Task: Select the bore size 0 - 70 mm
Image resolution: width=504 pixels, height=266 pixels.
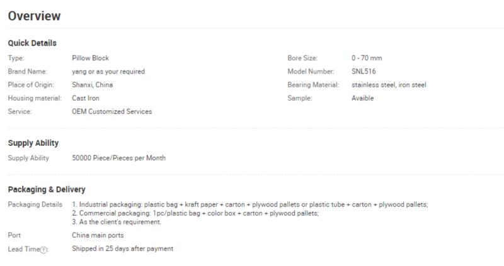Action: (367, 58)
